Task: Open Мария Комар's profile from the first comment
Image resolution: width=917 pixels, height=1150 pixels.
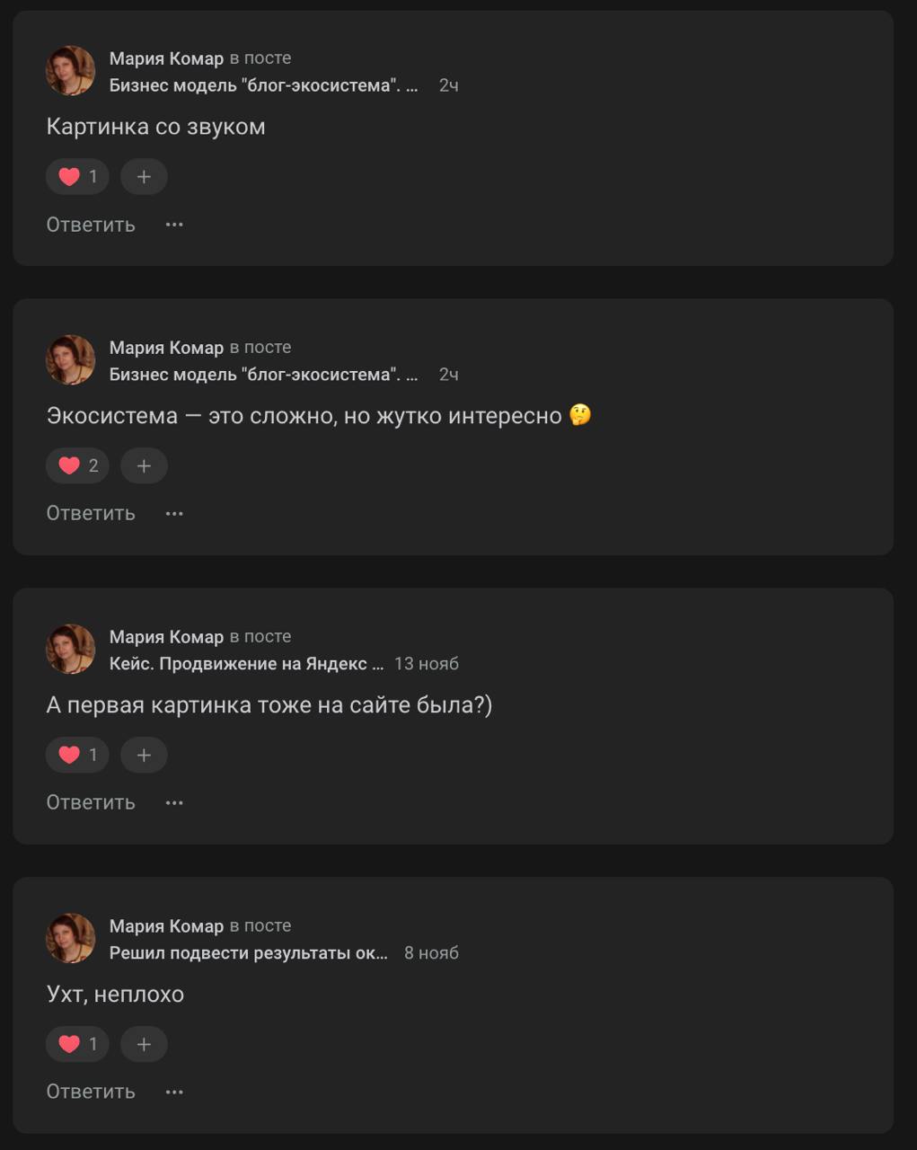Action: pyautogui.click(x=165, y=57)
